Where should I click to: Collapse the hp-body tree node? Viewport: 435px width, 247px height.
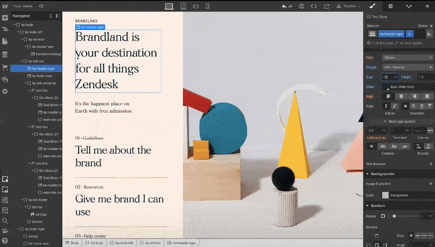[x=15, y=25]
